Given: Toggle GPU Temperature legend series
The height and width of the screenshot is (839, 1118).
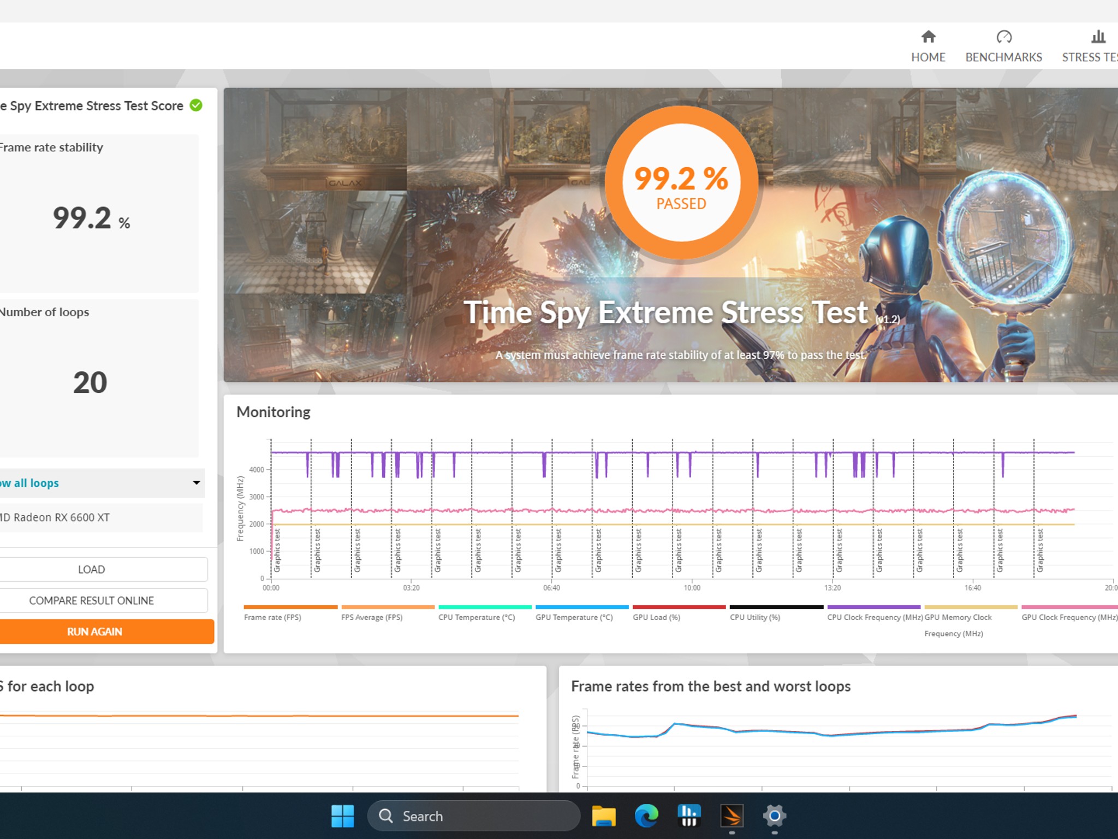Looking at the screenshot, I should tap(582, 613).
